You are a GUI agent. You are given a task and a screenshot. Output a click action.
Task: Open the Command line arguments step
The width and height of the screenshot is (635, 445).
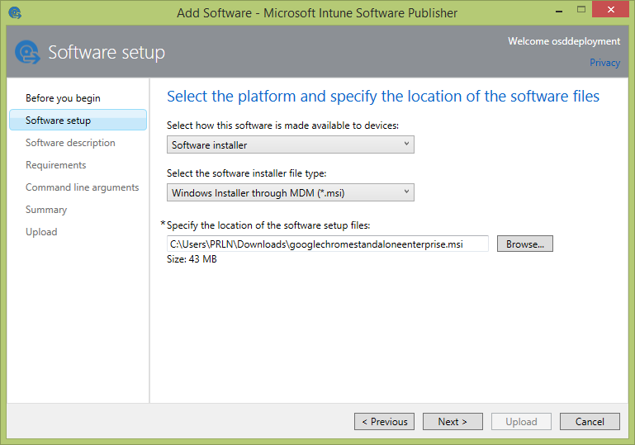click(82, 187)
